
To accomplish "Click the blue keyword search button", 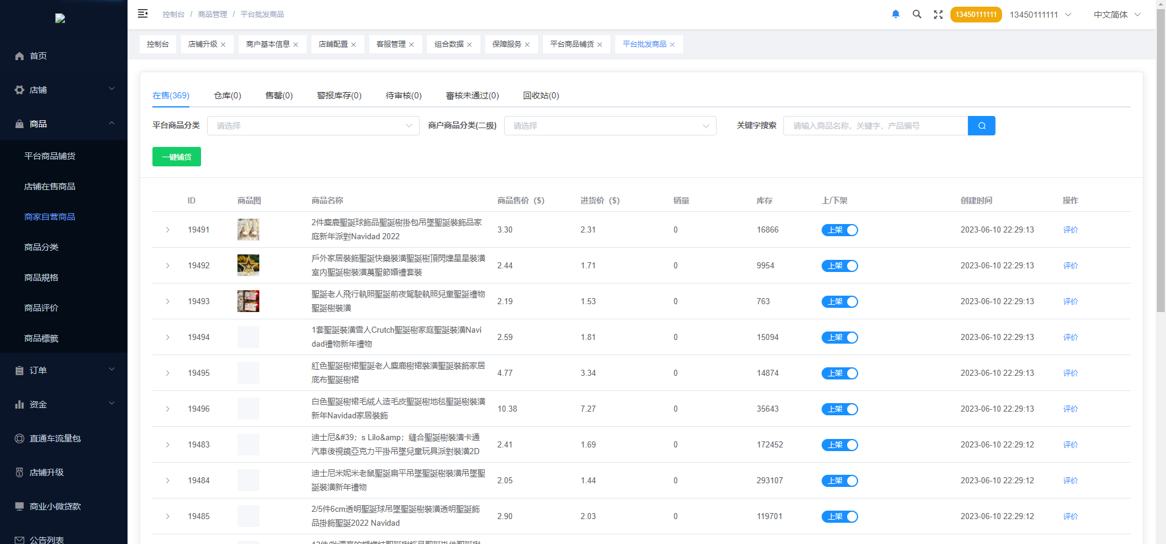I will [x=981, y=126].
